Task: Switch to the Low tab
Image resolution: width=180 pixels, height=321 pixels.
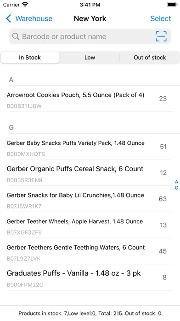Action: click(90, 58)
